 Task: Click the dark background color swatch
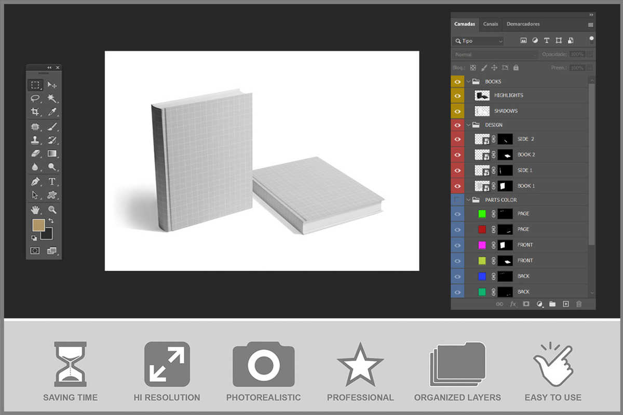tap(48, 235)
